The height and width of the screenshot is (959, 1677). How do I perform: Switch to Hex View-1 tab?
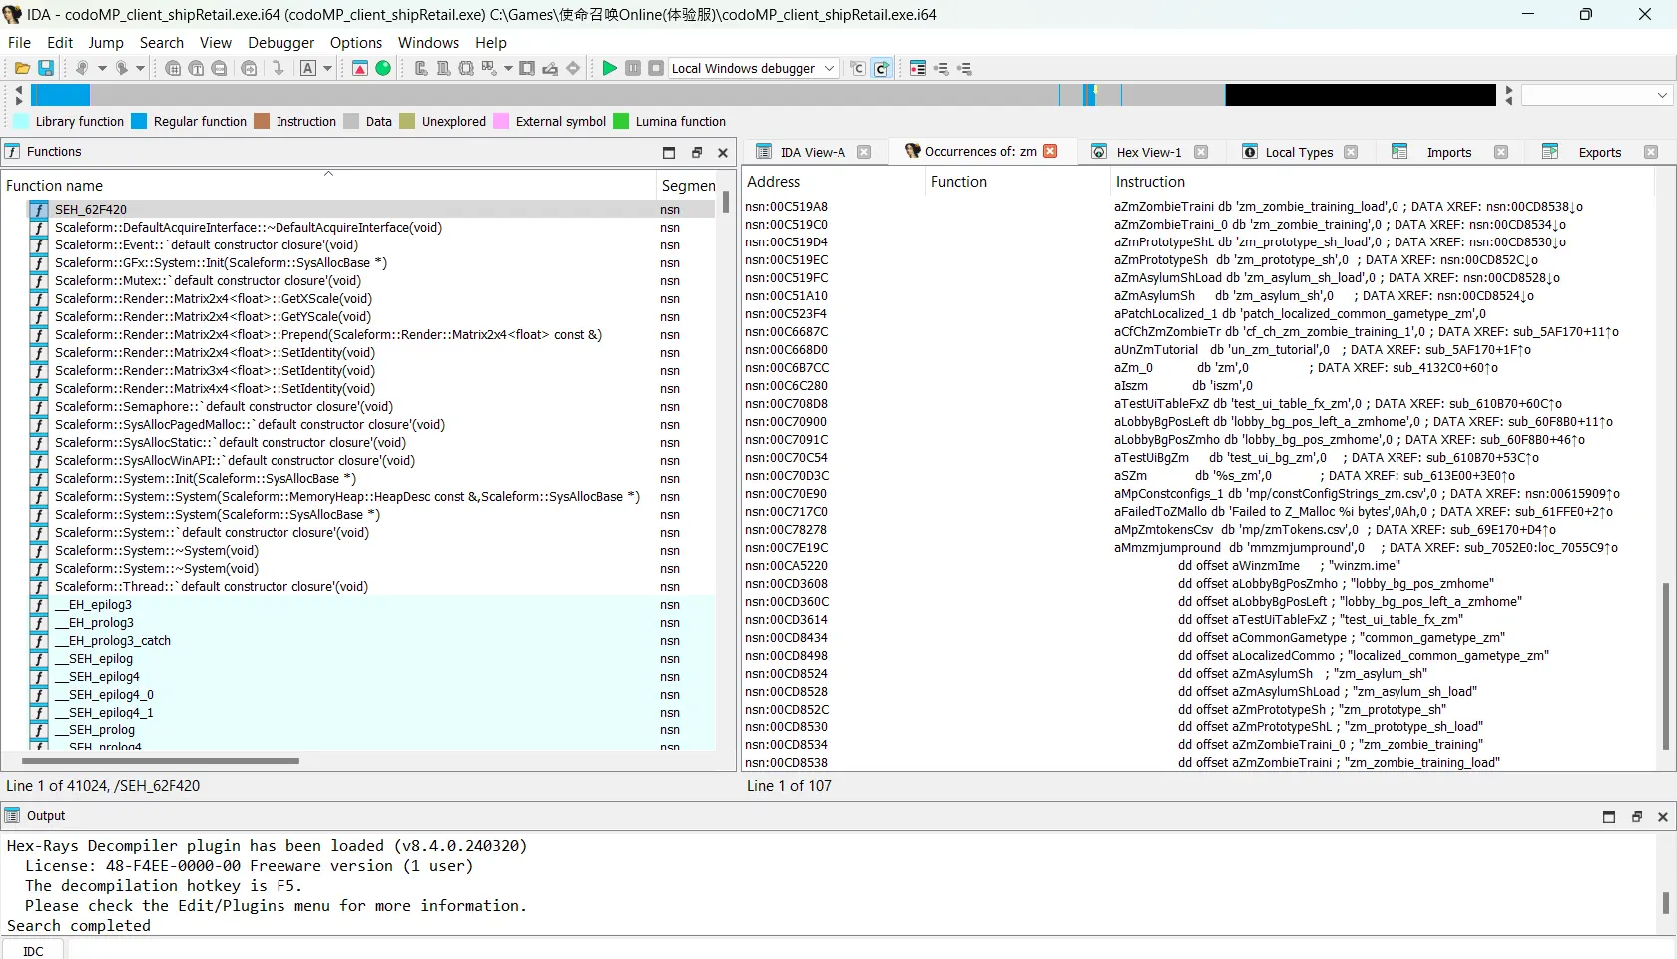[1147, 152]
